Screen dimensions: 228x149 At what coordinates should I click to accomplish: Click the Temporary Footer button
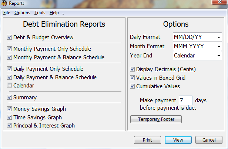coord(156,119)
